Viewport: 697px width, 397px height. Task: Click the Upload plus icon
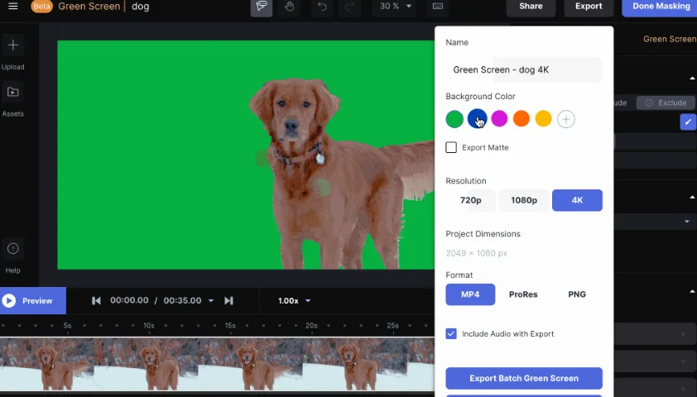click(12, 45)
